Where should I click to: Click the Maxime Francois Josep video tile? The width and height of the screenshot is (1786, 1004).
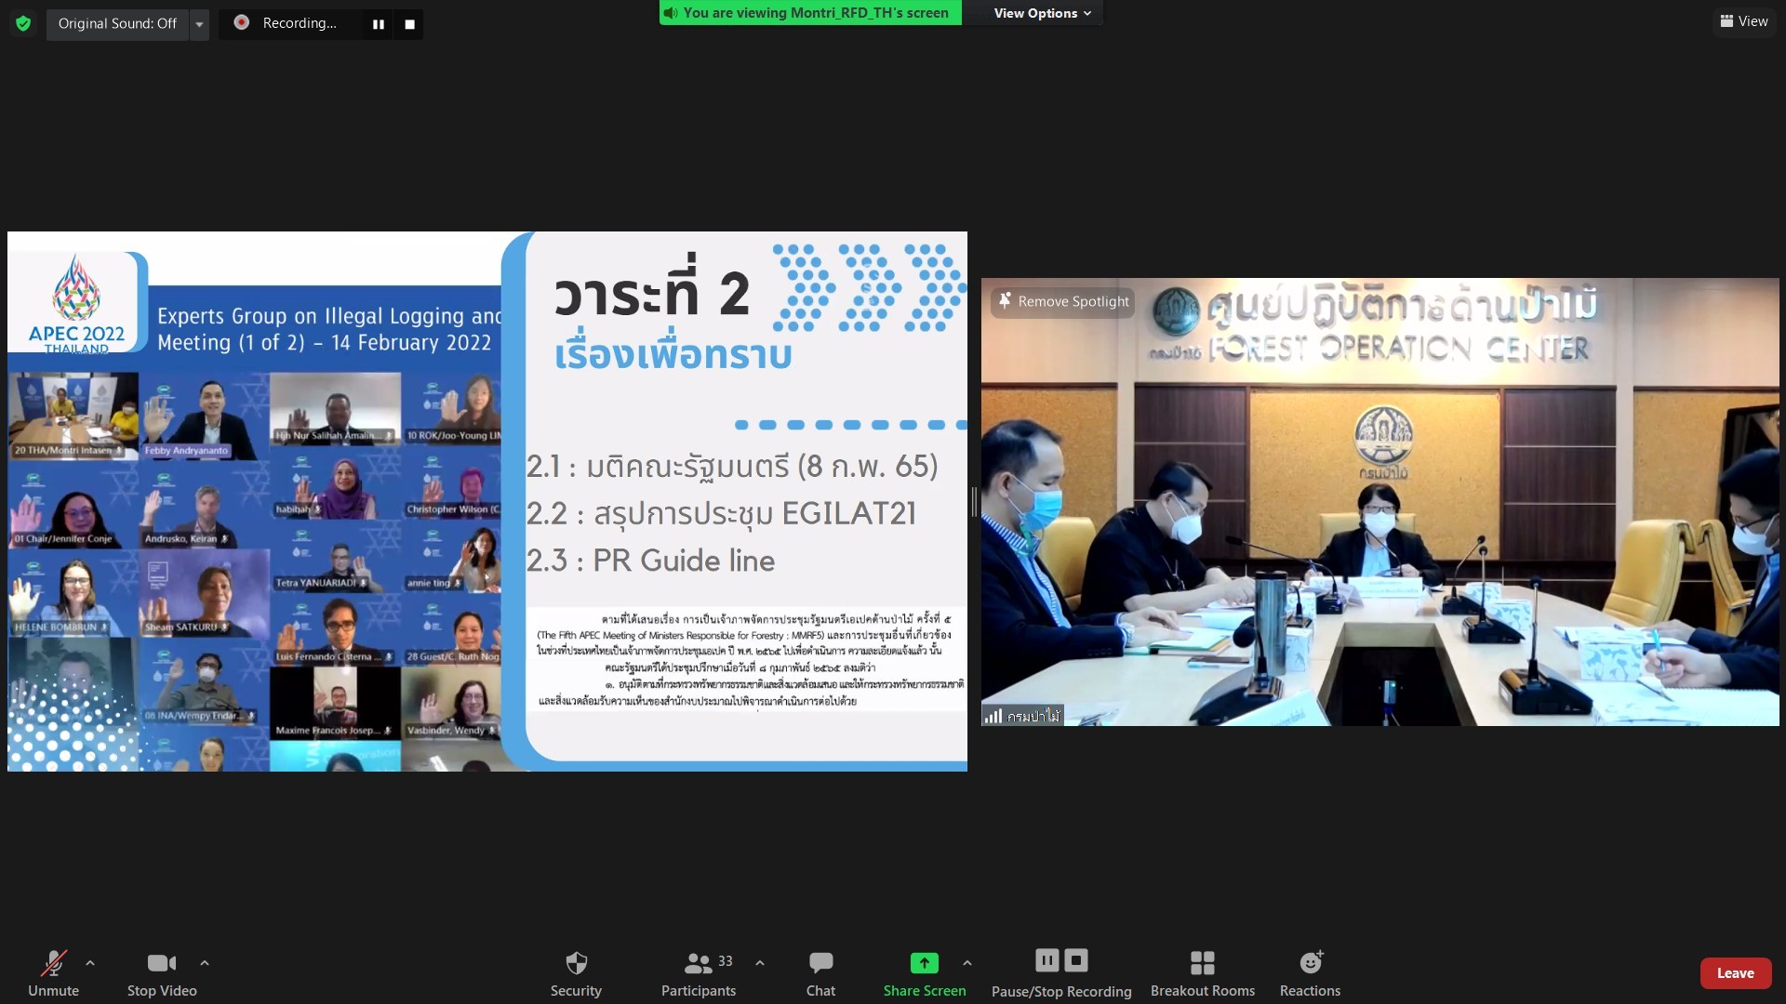(336, 704)
